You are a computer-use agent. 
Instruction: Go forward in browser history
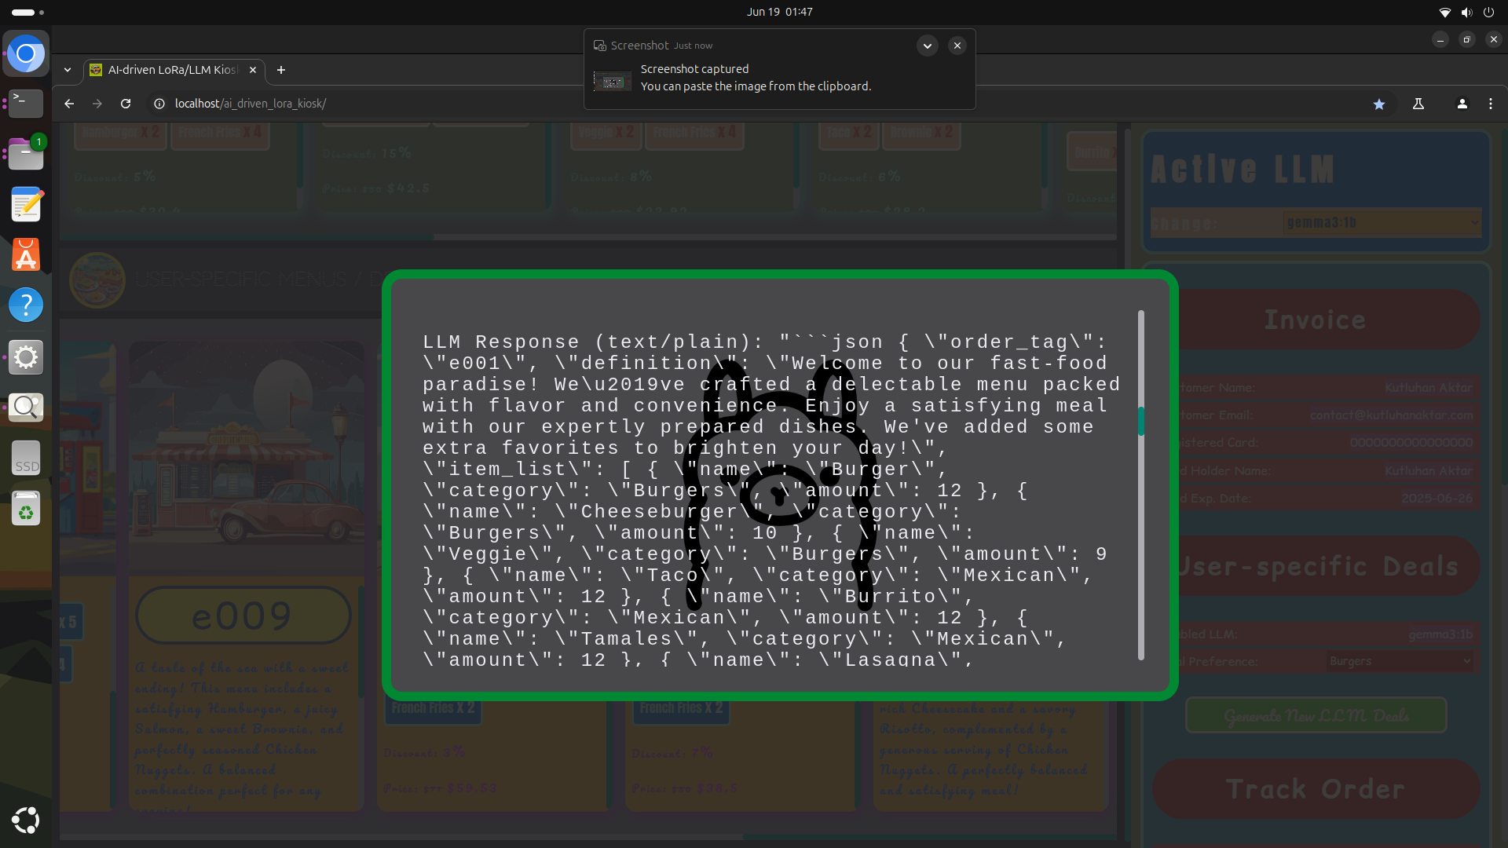coord(97,104)
